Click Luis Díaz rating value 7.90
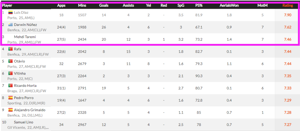Image resolution: width=300 pixels, height=131 pixels. (x=288, y=15)
